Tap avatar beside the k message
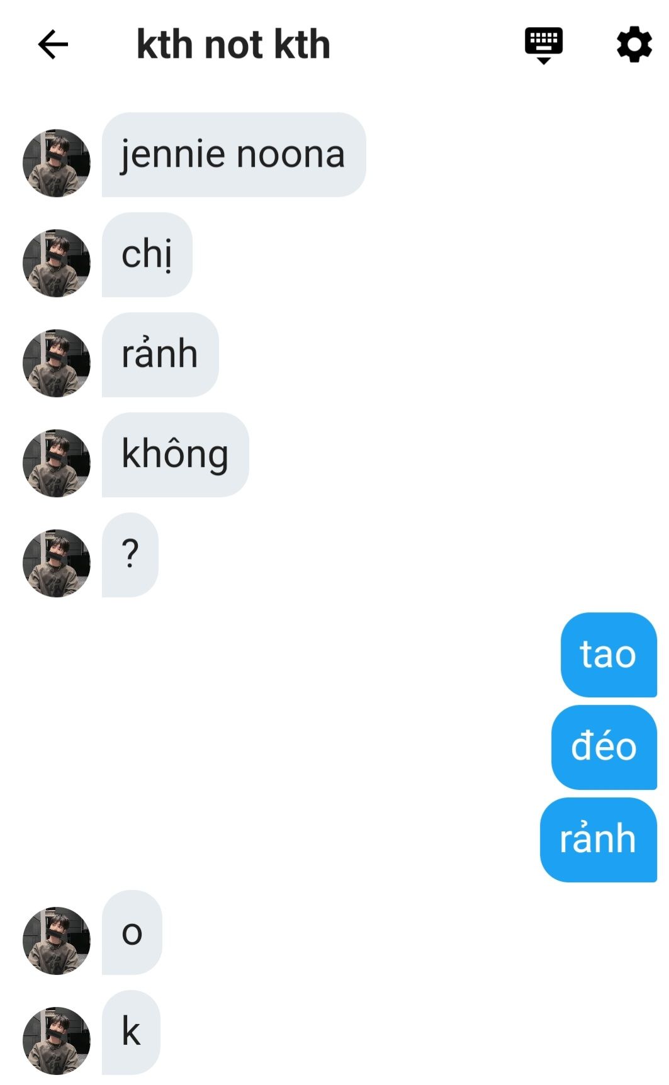 (x=57, y=1041)
